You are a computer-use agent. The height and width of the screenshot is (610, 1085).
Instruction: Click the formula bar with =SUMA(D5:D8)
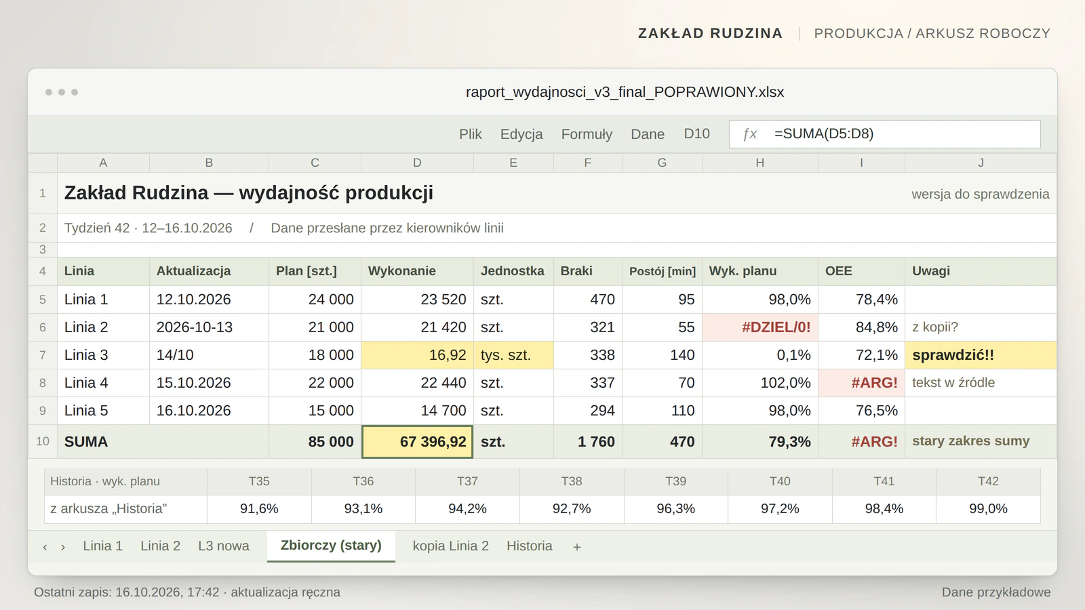pos(885,134)
